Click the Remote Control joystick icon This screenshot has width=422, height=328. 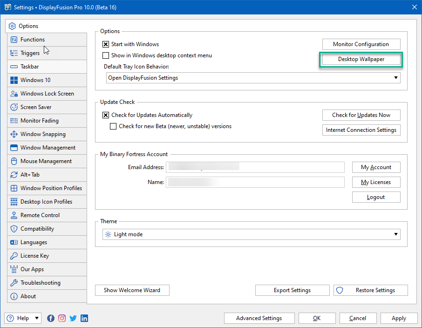[14, 215]
